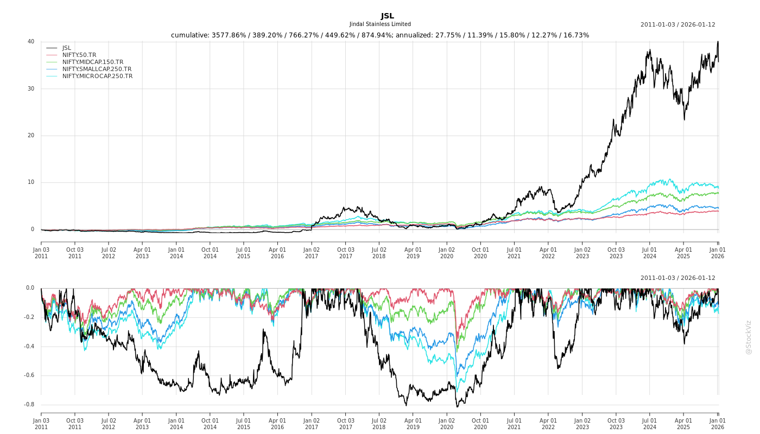Image resolution: width=760 pixels, height=434 pixels.
Task: Click the -0.4 tick on drawdown y-axis
Action: pos(29,347)
